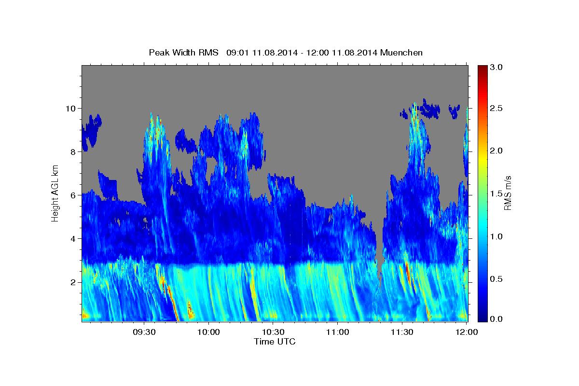Click the plot title 'Peak Width RMS'

pos(183,53)
